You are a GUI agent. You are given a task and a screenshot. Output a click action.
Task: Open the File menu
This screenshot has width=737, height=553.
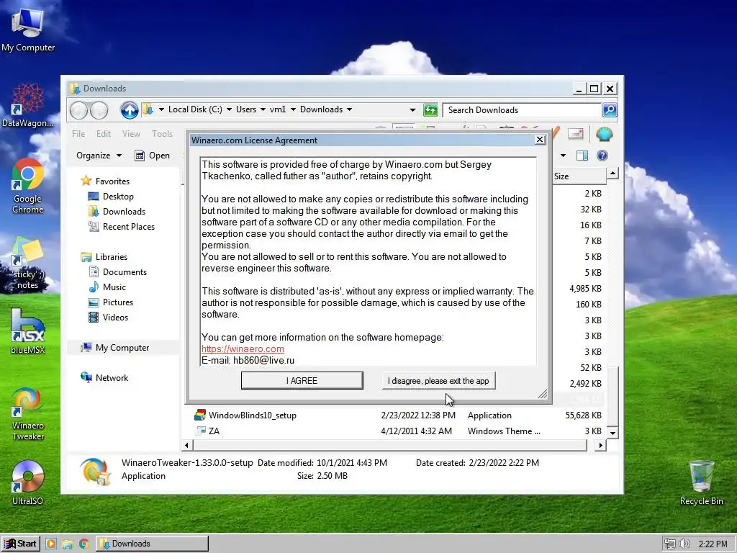[x=78, y=133]
